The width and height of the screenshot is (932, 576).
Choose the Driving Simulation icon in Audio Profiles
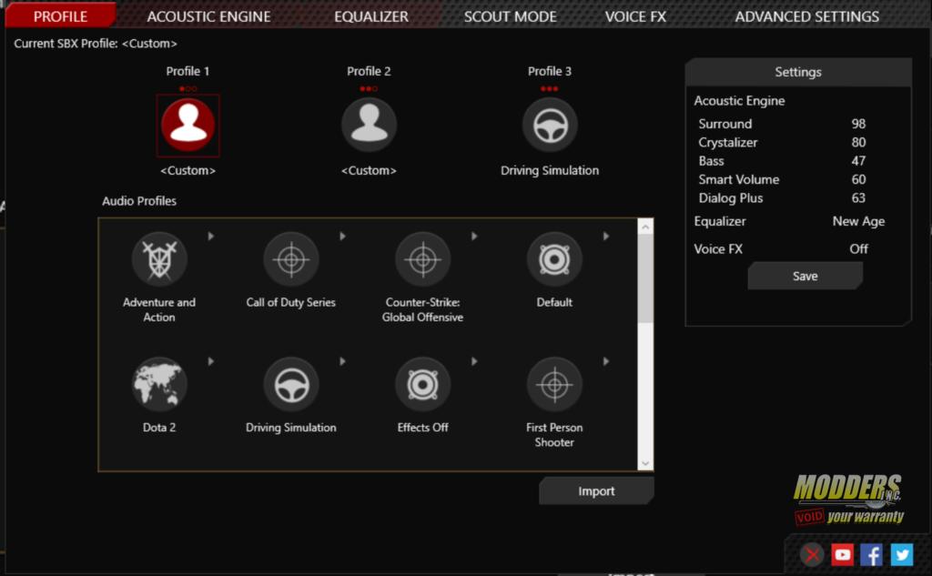point(291,385)
